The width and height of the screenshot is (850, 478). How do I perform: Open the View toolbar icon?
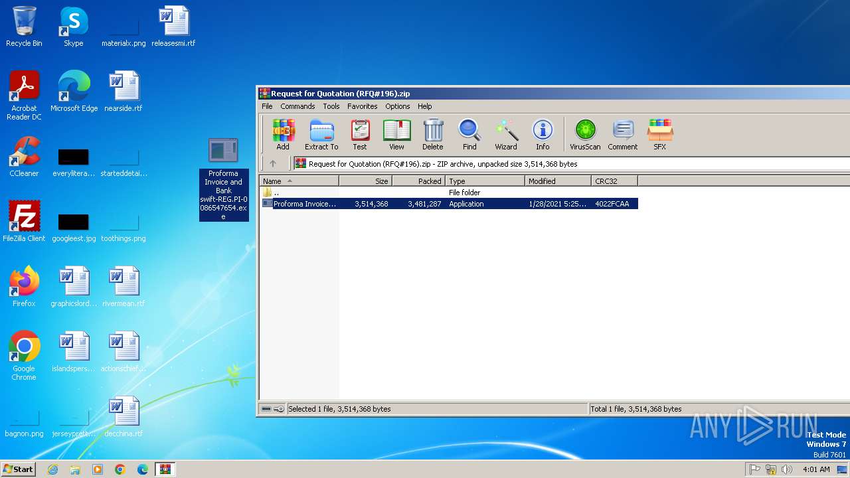tap(396, 135)
